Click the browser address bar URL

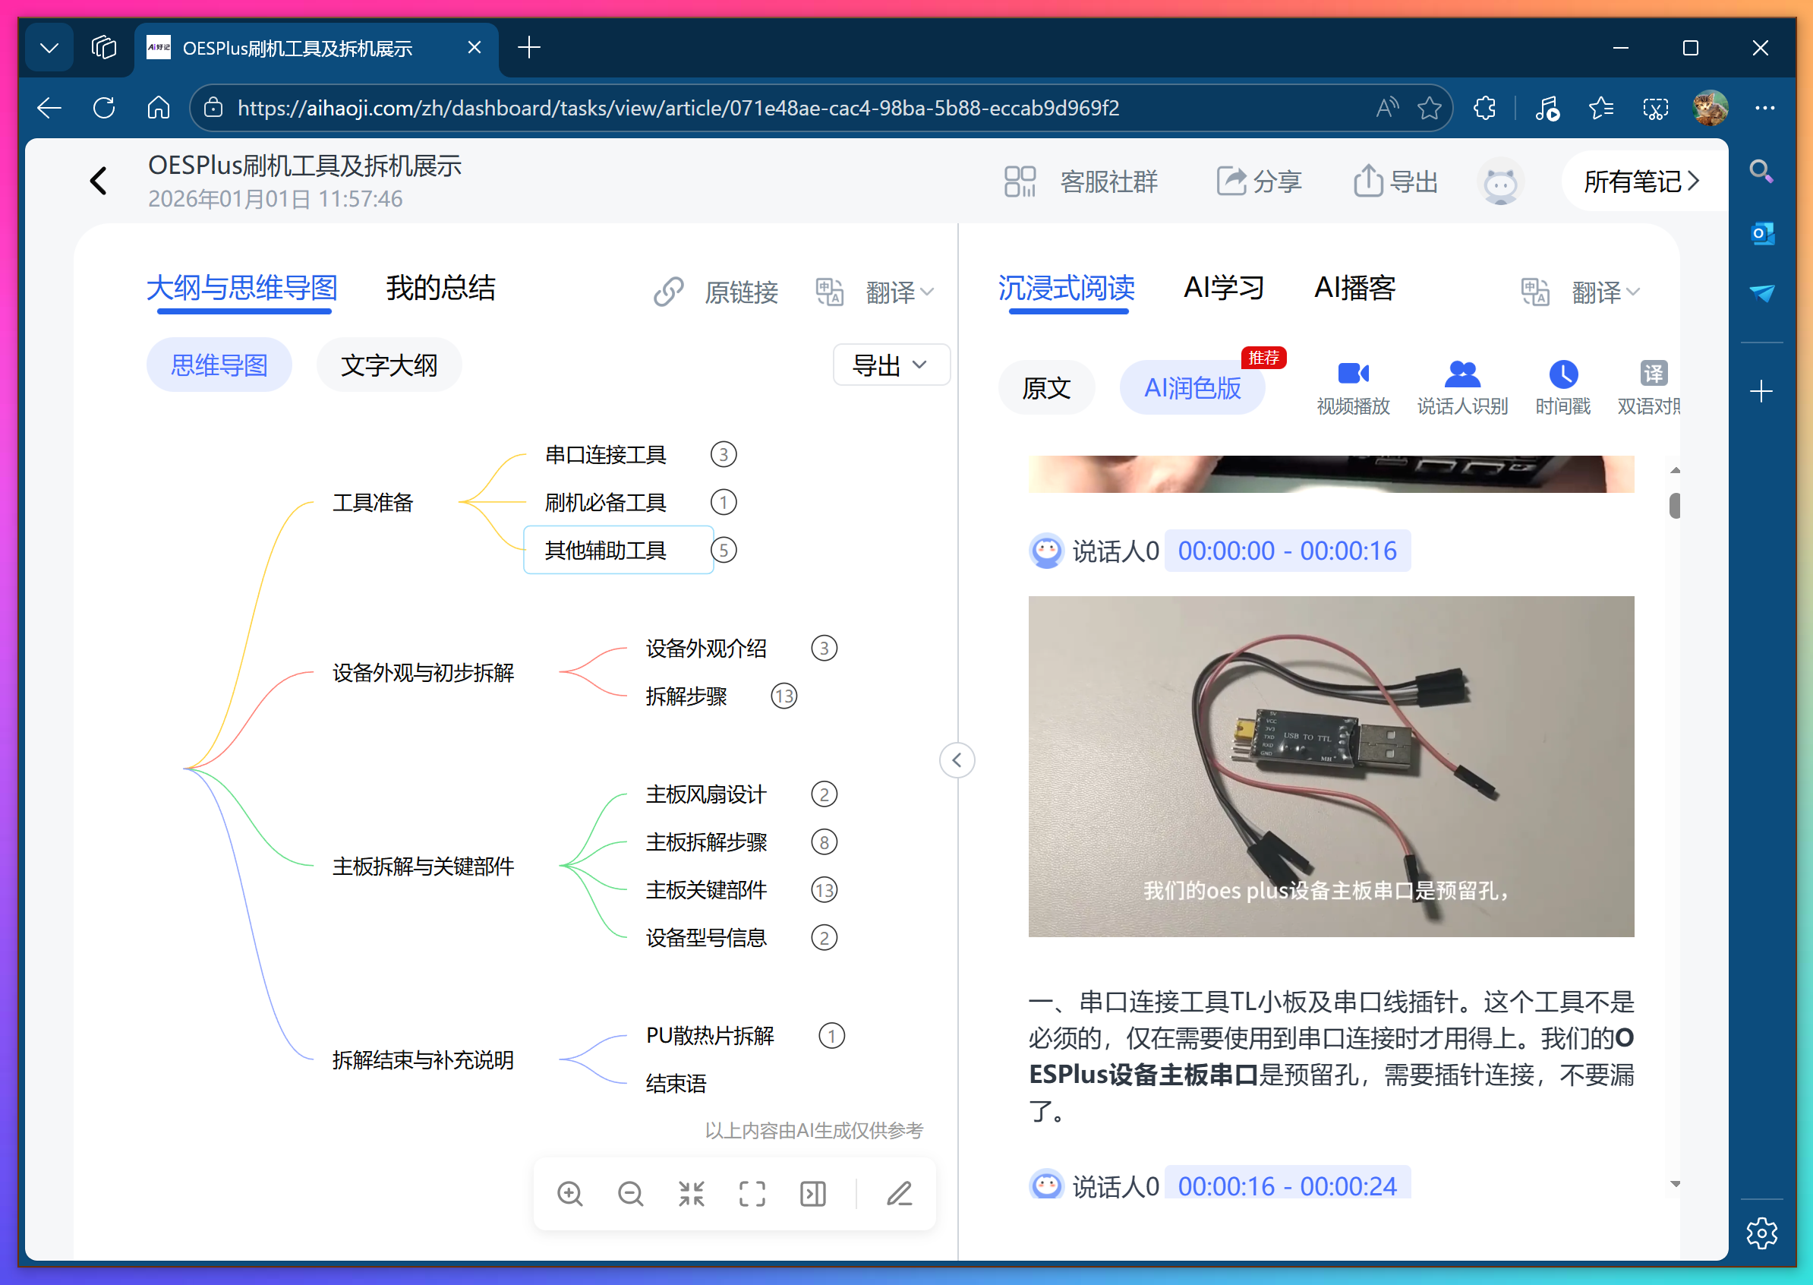click(678, 108)
